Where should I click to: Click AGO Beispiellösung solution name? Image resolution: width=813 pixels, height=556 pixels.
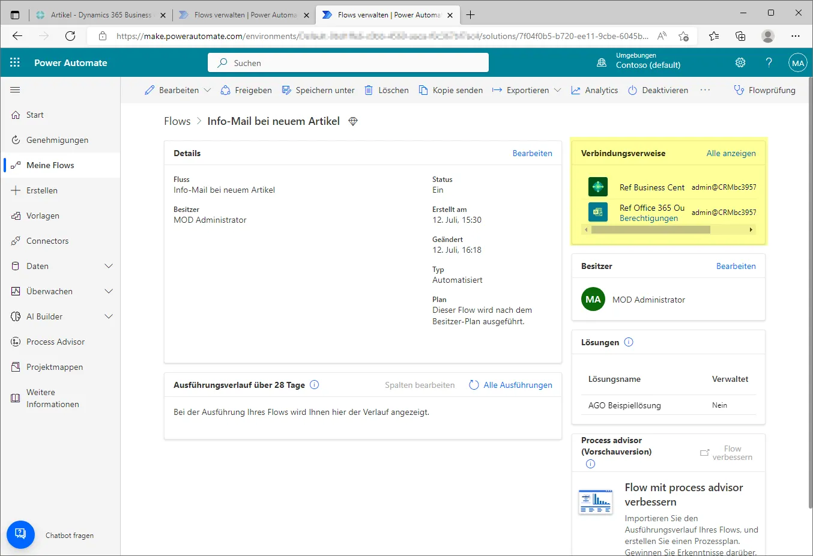pyautogui.click(x=624, y=405)
